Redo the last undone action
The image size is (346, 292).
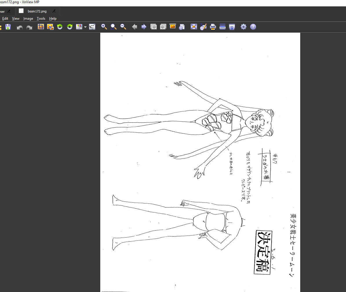29,27
